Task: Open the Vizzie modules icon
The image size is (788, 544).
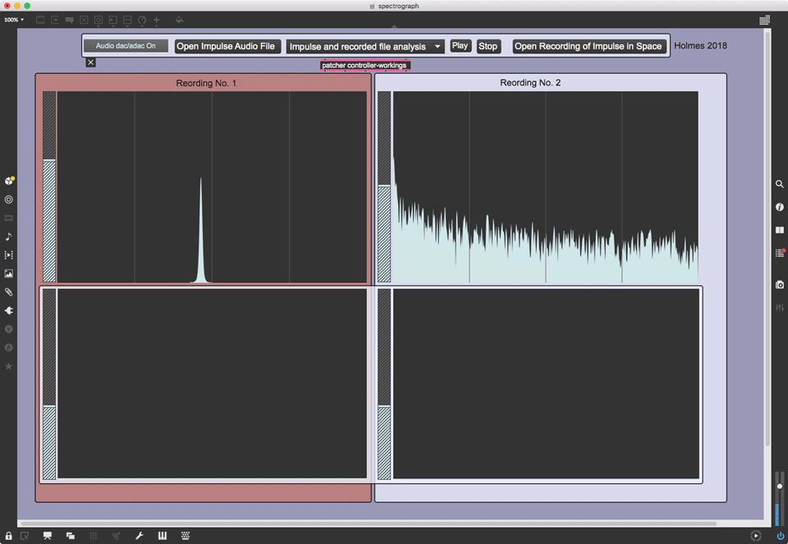Action: coord(8,329)
